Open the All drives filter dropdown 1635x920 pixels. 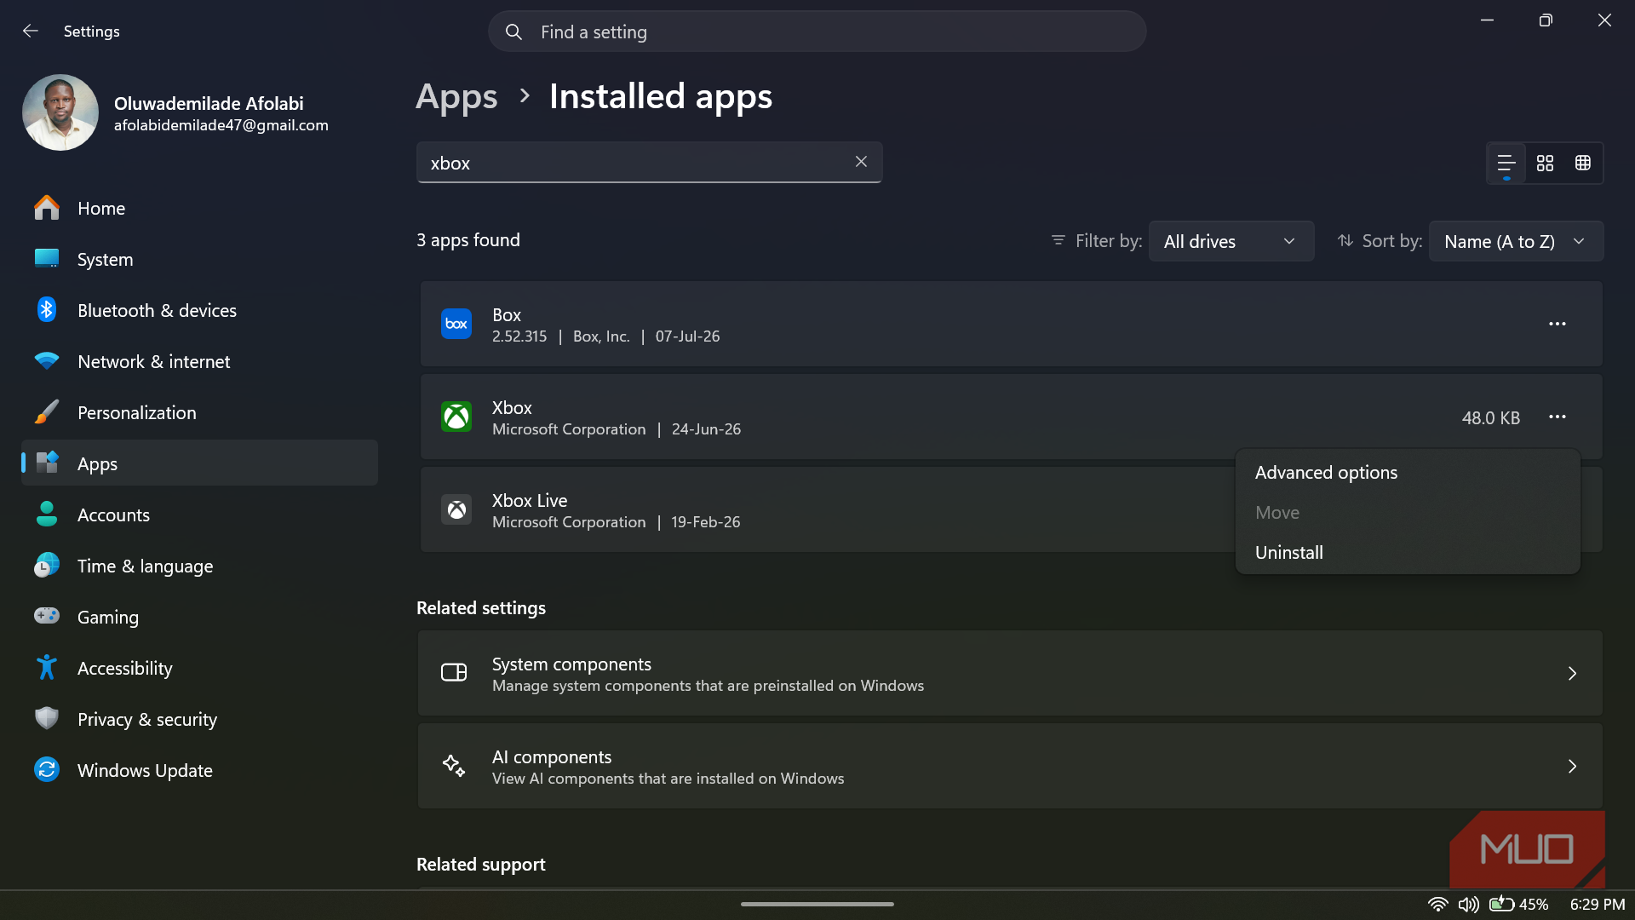tap(1231, 241)
